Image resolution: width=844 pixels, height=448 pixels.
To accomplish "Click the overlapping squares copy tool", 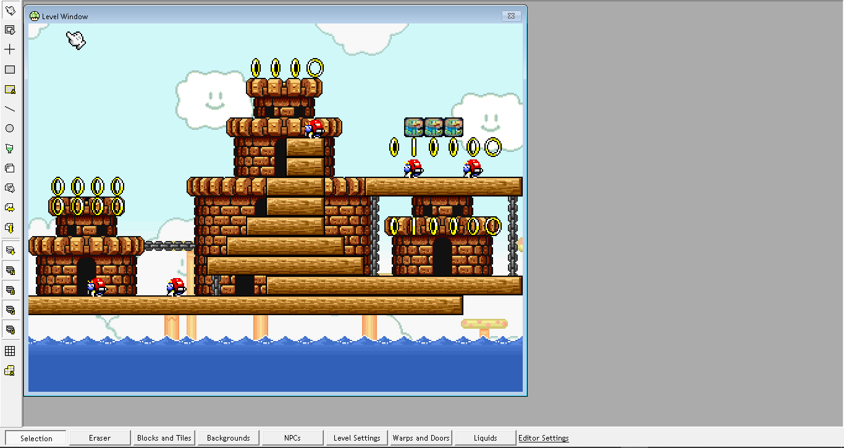I will pos(10,168).
